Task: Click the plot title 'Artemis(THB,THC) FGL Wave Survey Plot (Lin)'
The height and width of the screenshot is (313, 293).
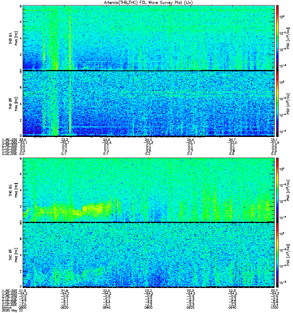Action: 148,3
